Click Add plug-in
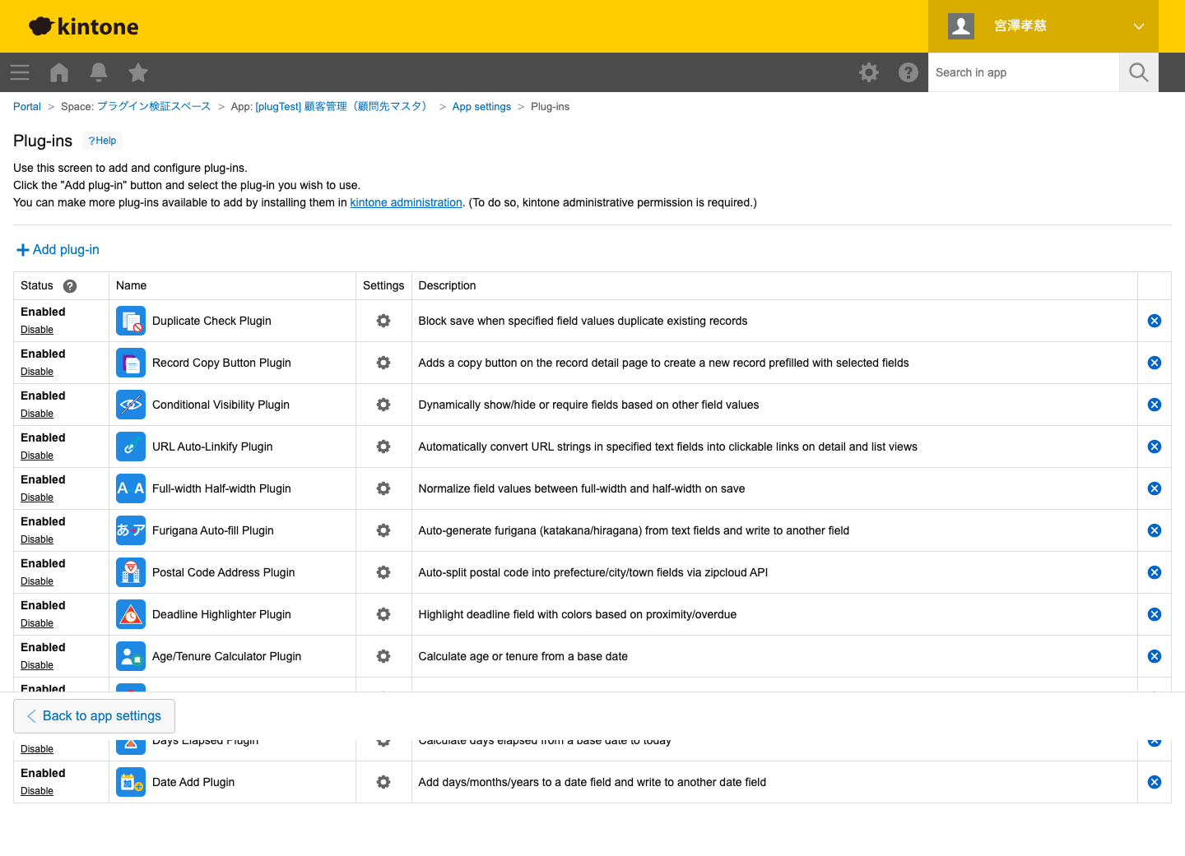The height and width of the screenshot is (856, 1185). (58, 250)
